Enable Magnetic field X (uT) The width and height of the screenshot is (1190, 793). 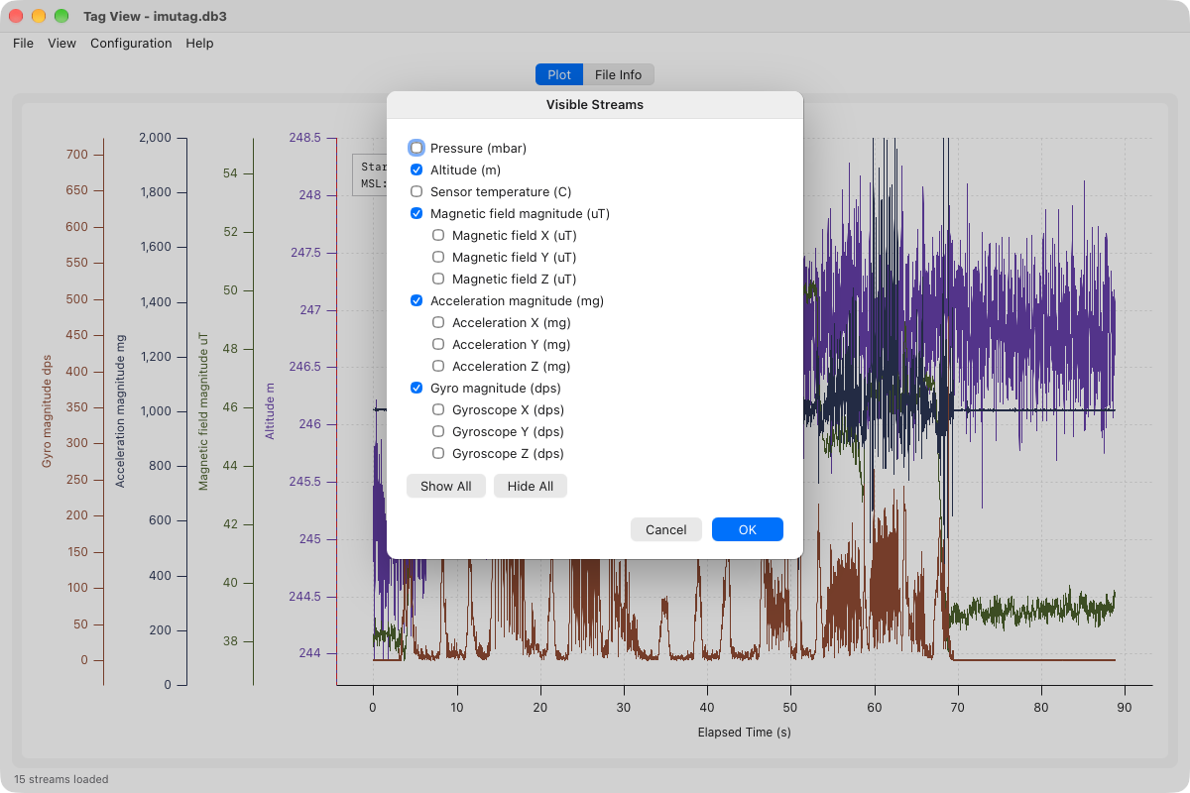(438, 235)
